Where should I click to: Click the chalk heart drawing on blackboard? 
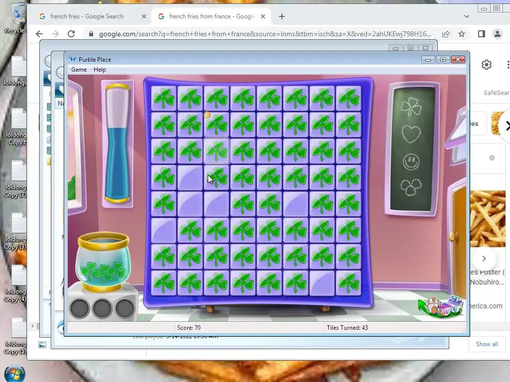coord(411,134)
